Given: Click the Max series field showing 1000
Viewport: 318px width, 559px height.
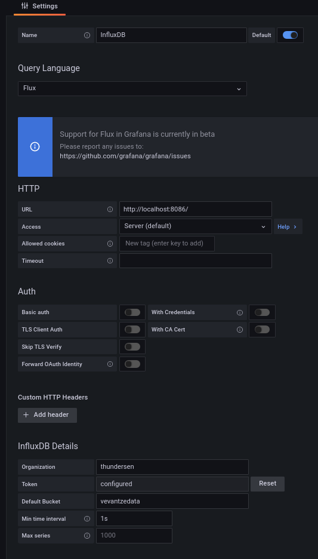Looking at the screenshot, I should click(134, 536).
